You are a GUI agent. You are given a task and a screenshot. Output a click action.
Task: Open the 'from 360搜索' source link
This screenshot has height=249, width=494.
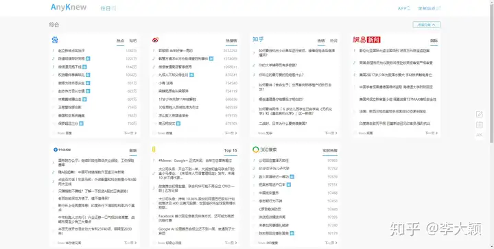268,243
